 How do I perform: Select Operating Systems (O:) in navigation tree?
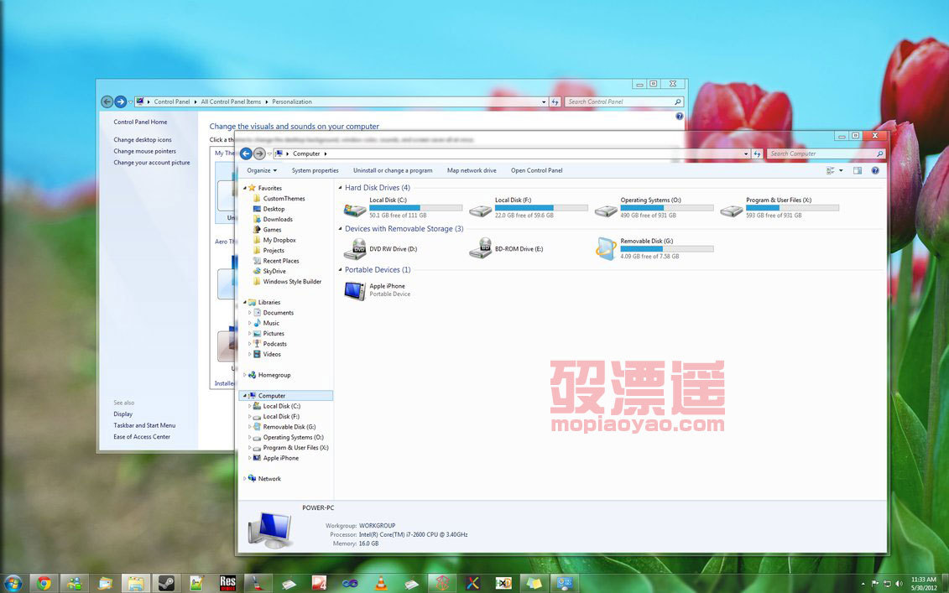[293, 438]
